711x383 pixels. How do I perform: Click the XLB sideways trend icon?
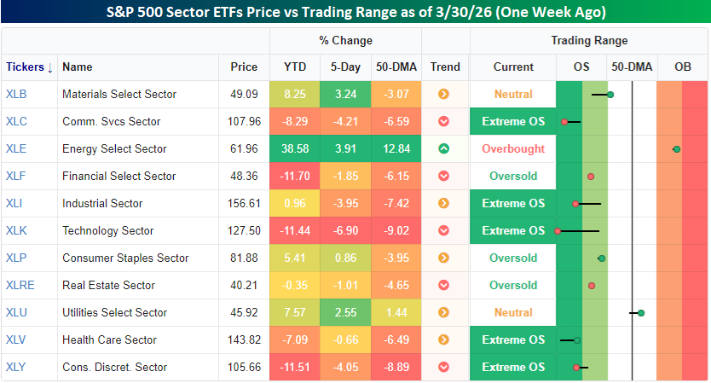click(443, 94)
